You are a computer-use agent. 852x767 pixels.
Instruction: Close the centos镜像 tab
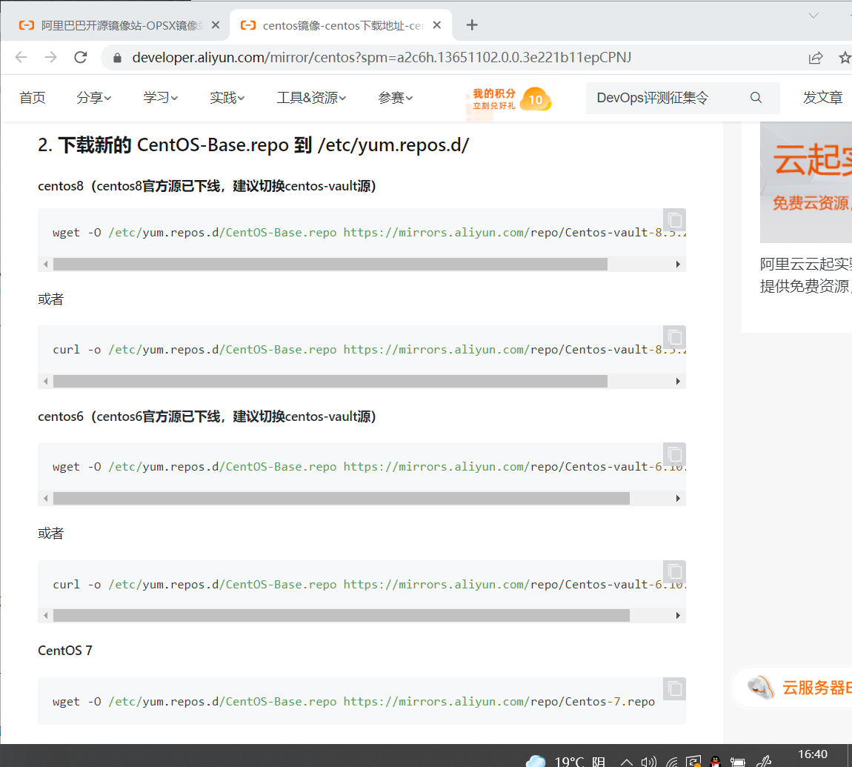point(437,25)
